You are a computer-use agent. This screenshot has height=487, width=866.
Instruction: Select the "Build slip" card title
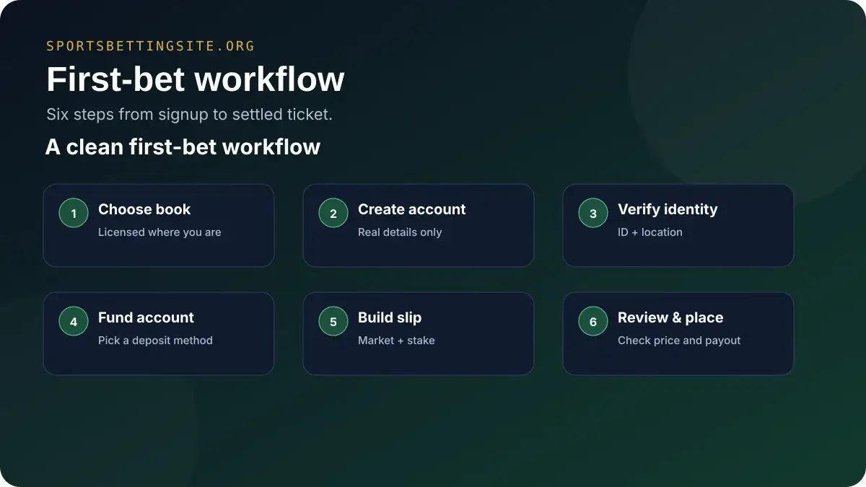click(x=390, y=317)
